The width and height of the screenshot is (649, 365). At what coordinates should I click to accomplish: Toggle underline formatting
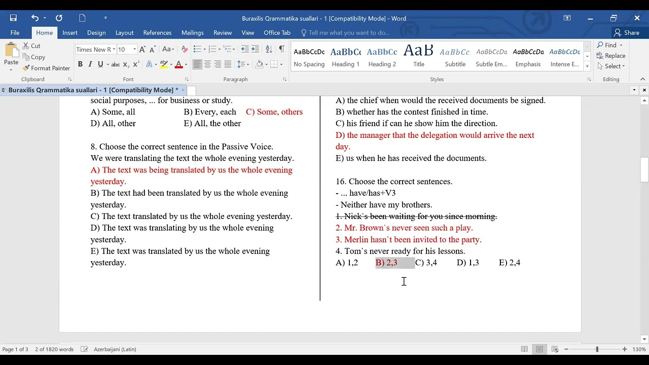[100, 64]
